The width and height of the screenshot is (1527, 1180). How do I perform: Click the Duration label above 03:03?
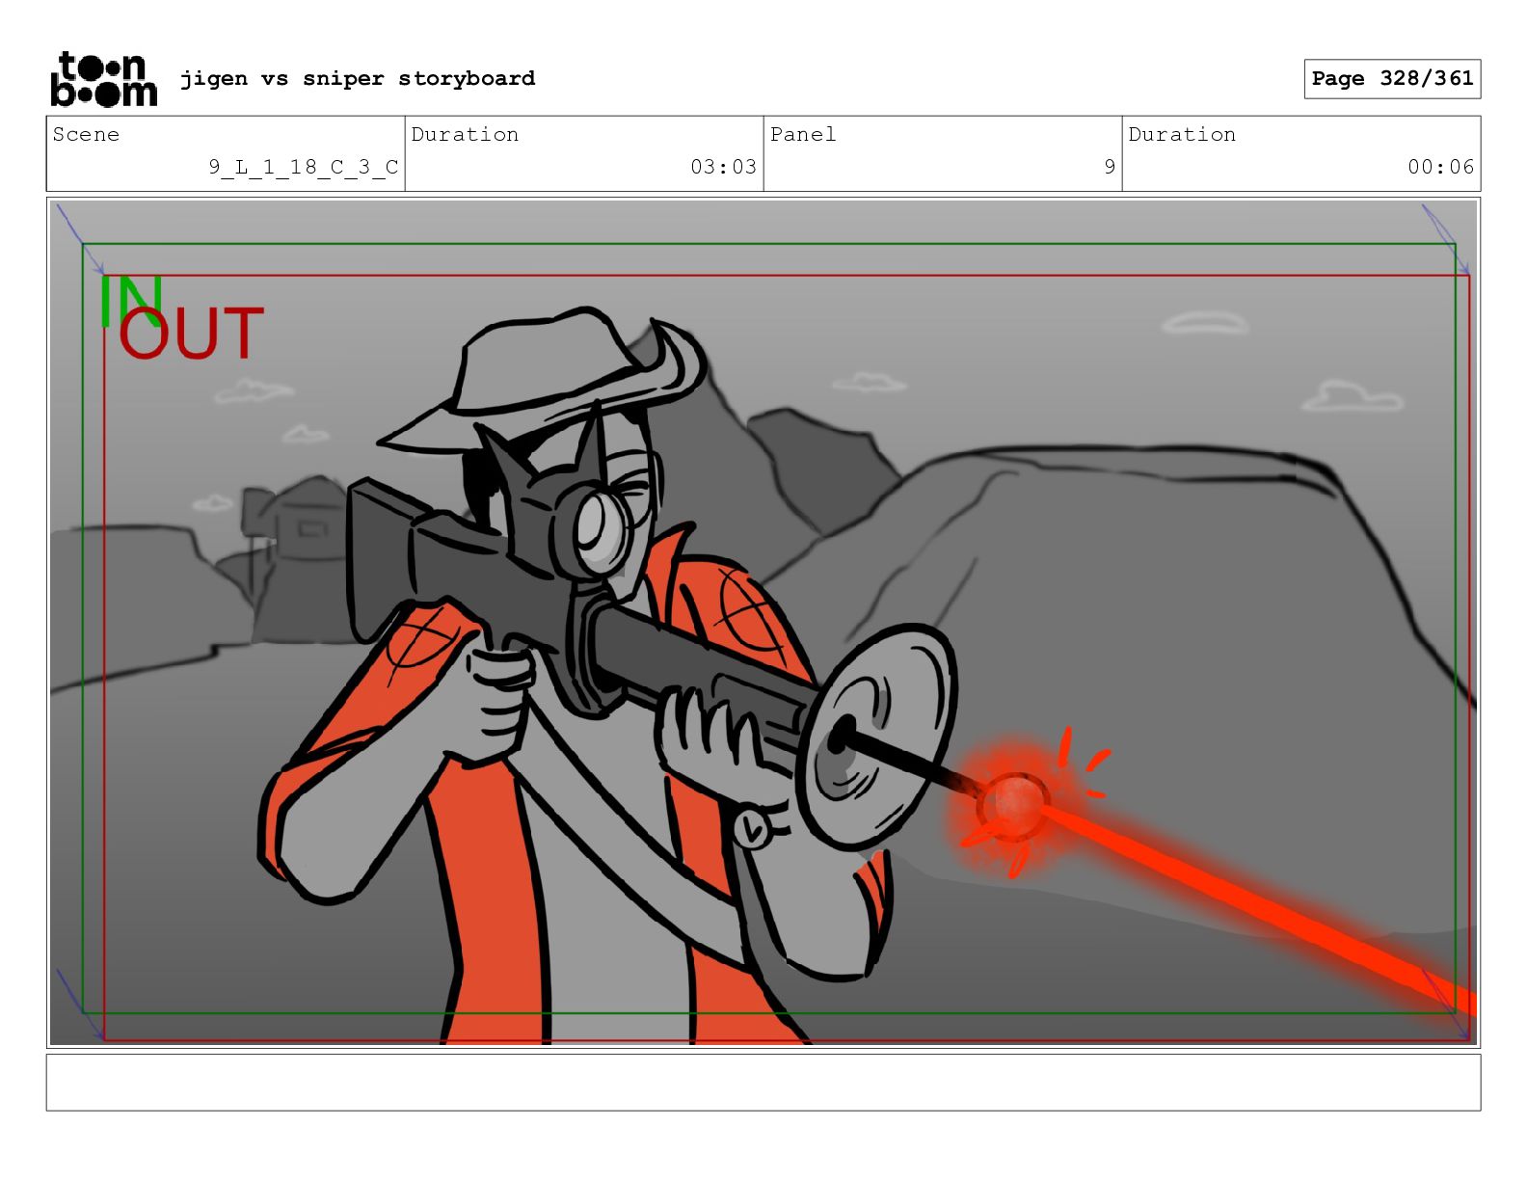tap(465, 134)
